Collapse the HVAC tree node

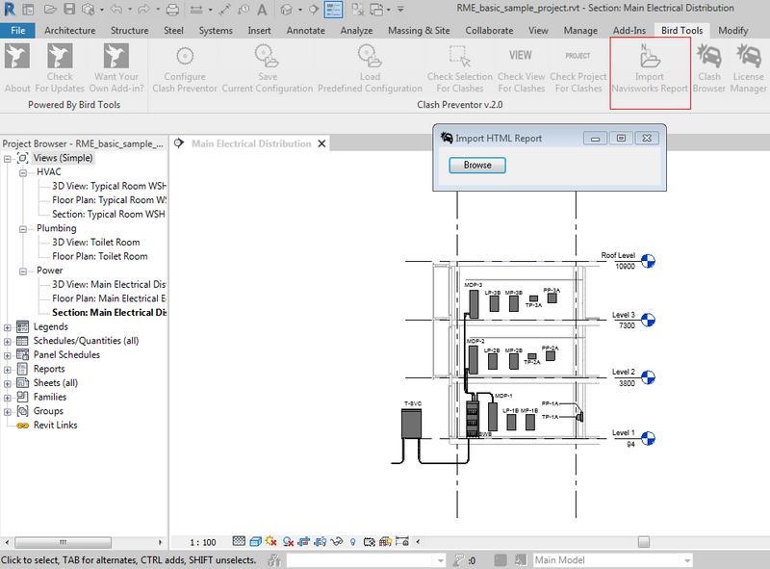tap(22, 173)
